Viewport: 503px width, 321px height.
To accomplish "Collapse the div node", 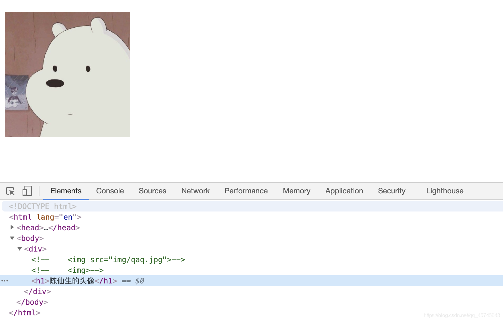I will (x=20, y=249).
